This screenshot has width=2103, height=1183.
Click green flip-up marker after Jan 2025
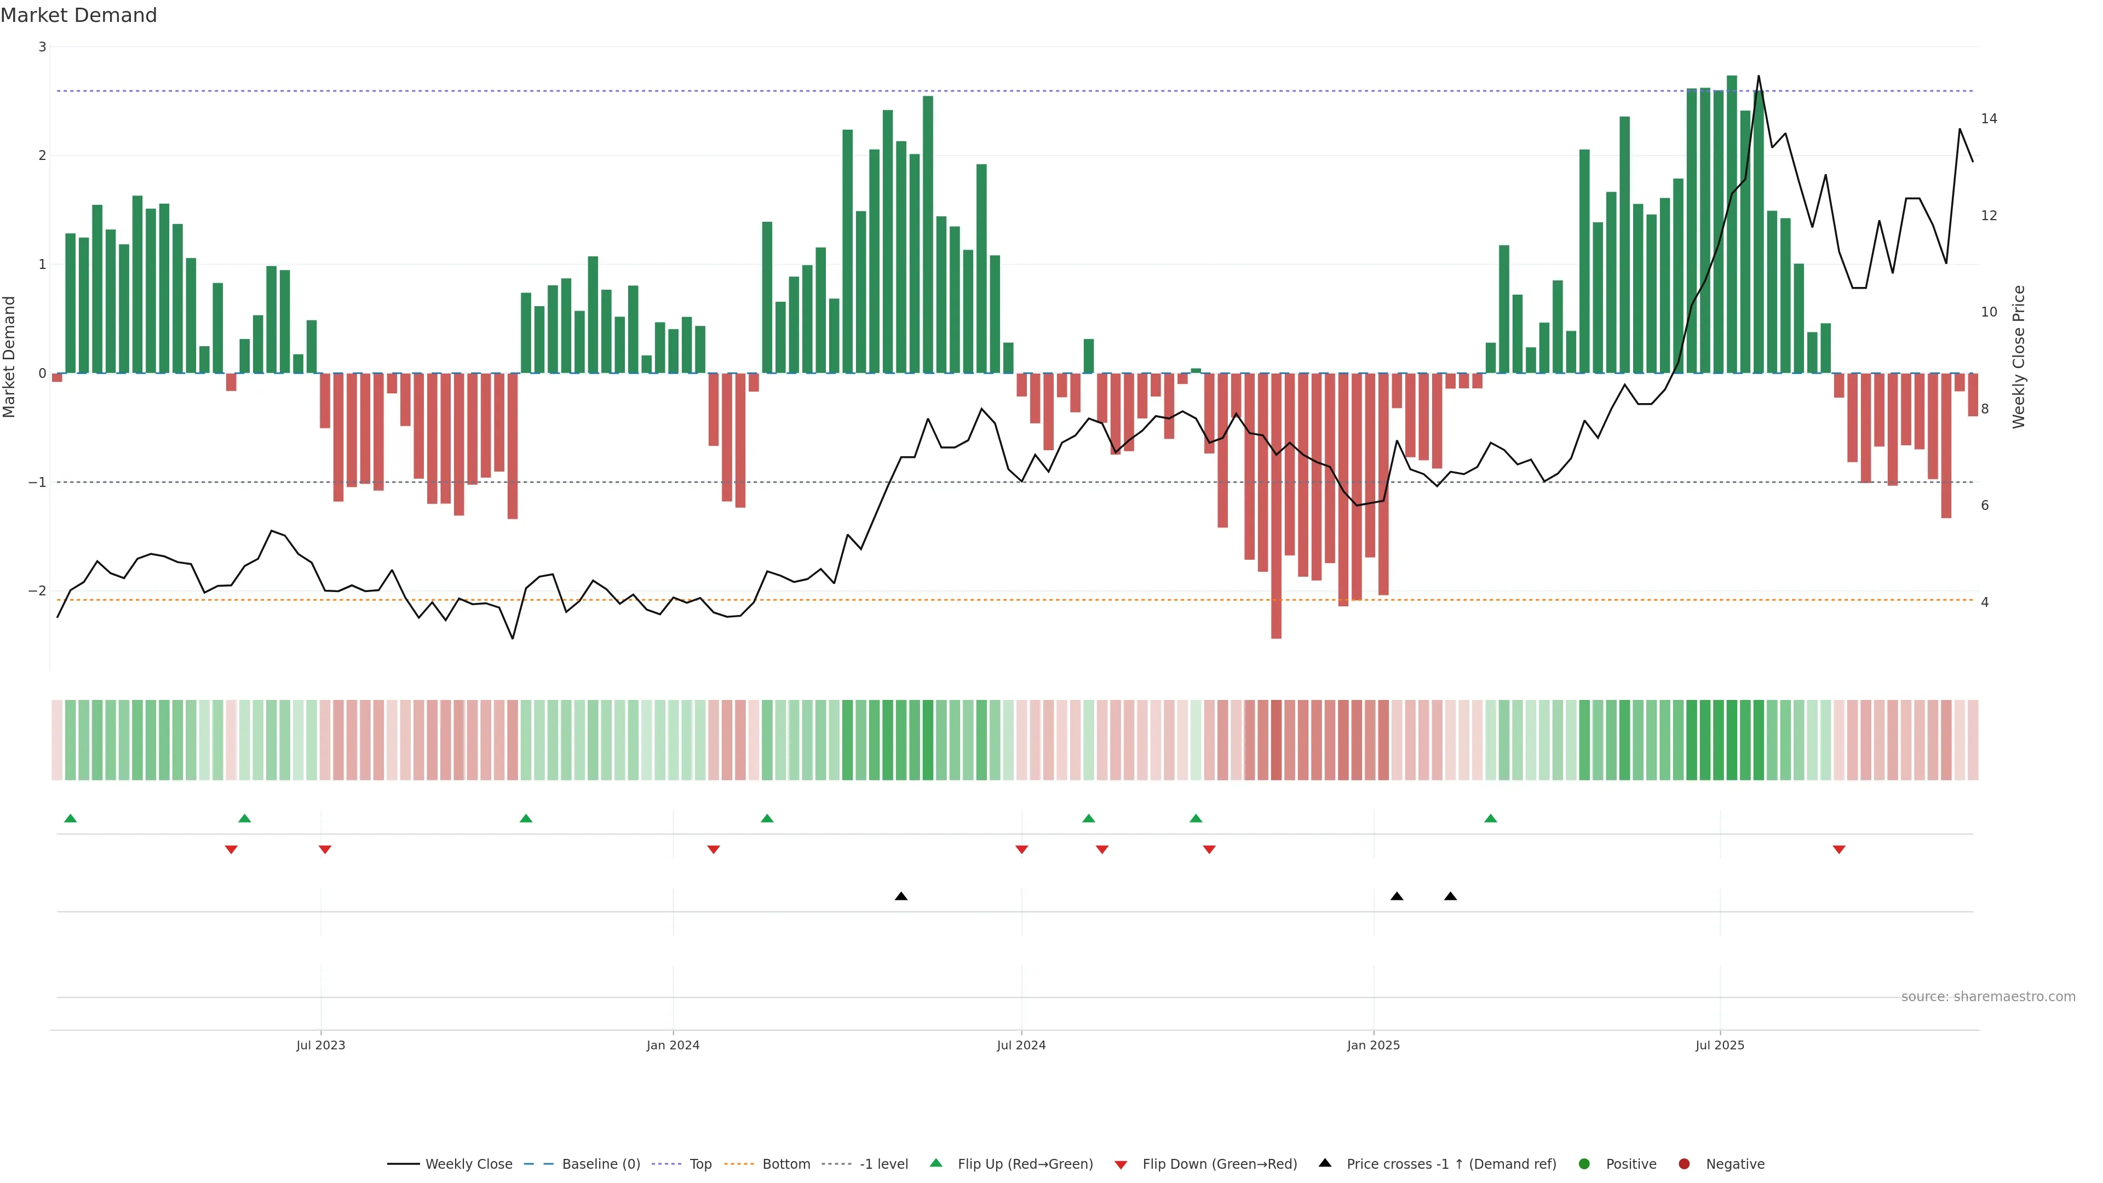pyautogui.click(x=1491, y=819)
